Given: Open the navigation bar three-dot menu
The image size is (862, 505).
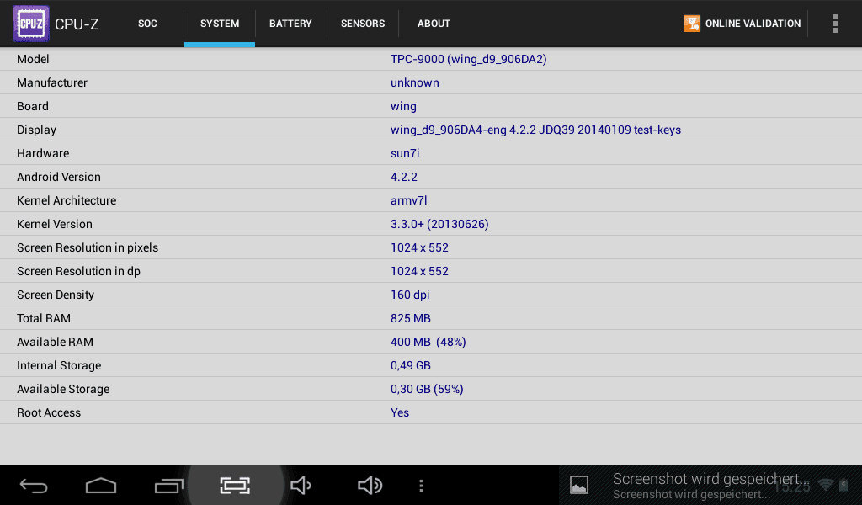Looking at the screenshot, I should (421, 486).
